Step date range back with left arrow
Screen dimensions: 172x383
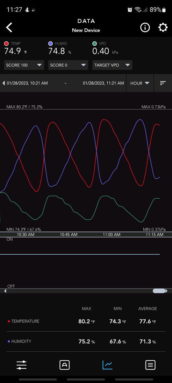tap(4, 83)
